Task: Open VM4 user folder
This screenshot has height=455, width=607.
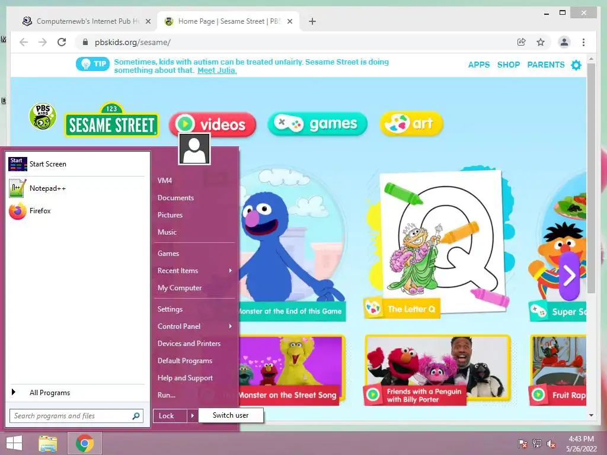Action: tap(194, 181)
